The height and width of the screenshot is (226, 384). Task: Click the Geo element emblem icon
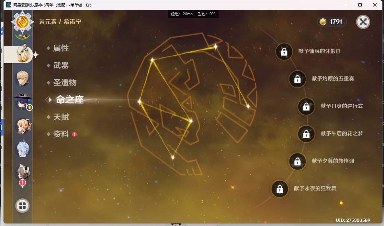(22, 22)
